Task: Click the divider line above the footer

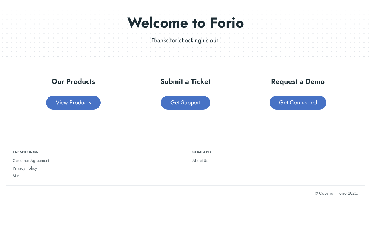Action: click(x=185, y=128)
